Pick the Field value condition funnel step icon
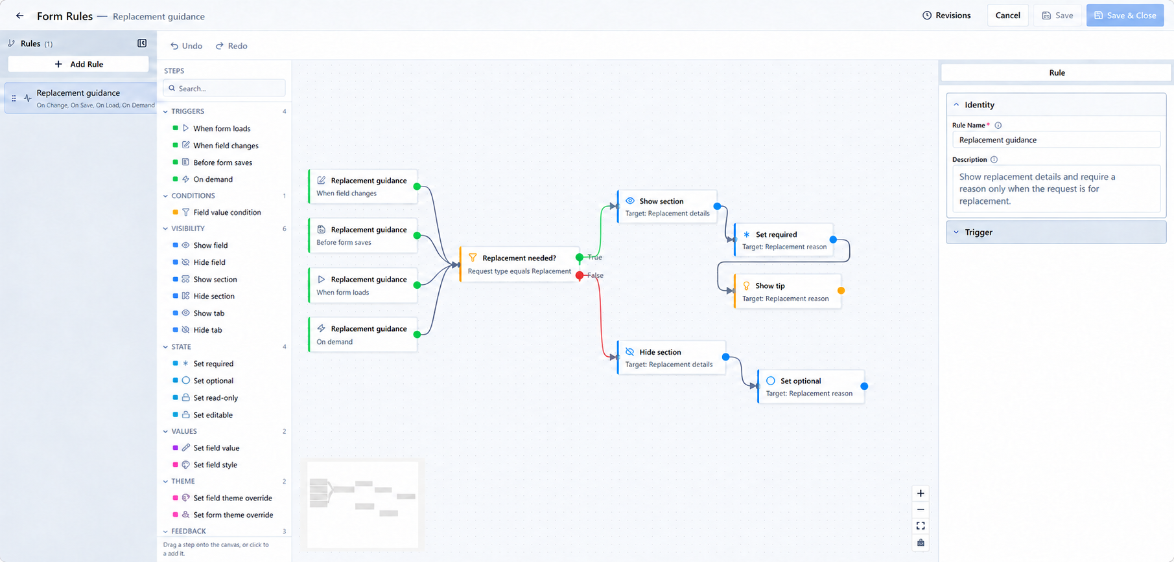The height and width of the screenshot is (562, 1174). (x=185, y=212)
